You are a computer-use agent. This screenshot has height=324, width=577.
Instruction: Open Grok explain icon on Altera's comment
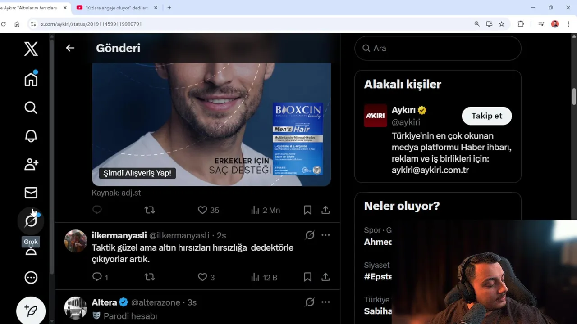310,302
